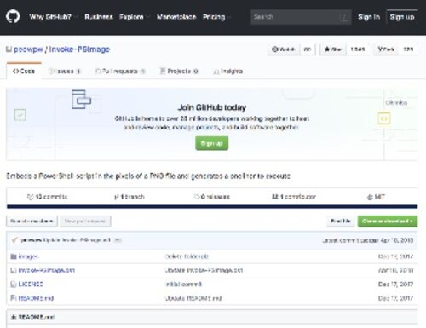Open the latest commit author peewpw link
This screenshot has height=328, width=426.
pos(32,240)
